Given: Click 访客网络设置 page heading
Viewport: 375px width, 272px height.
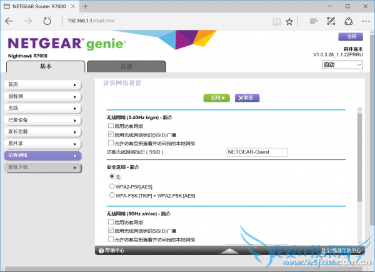Looking at the screenshot, I should [x=122, y=84].
